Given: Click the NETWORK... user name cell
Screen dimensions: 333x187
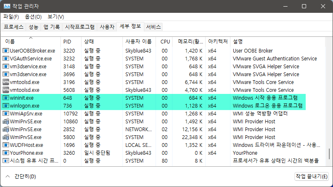Looking at the screenshot, I should pos(139,129).
